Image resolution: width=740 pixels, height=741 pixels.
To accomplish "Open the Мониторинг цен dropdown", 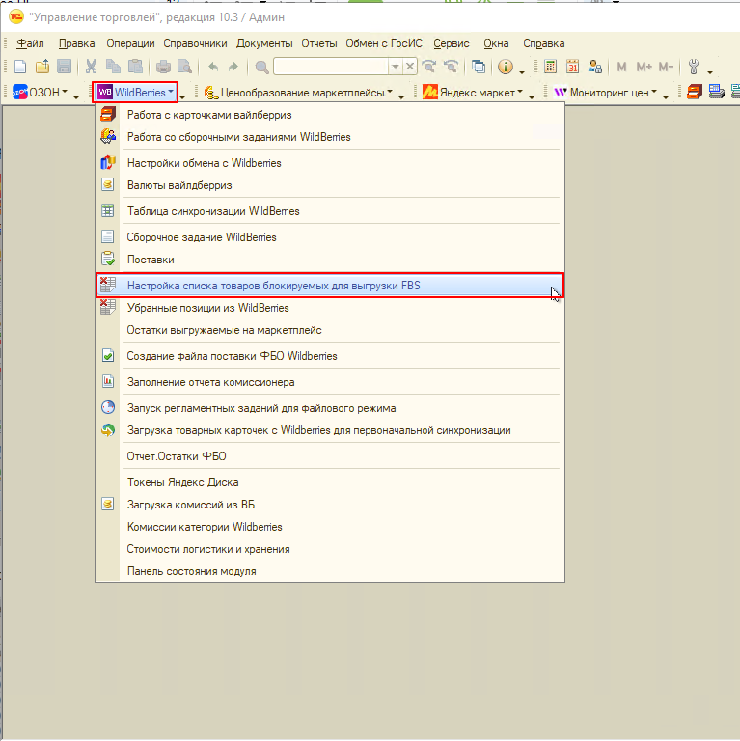I will tap(605, 93).
